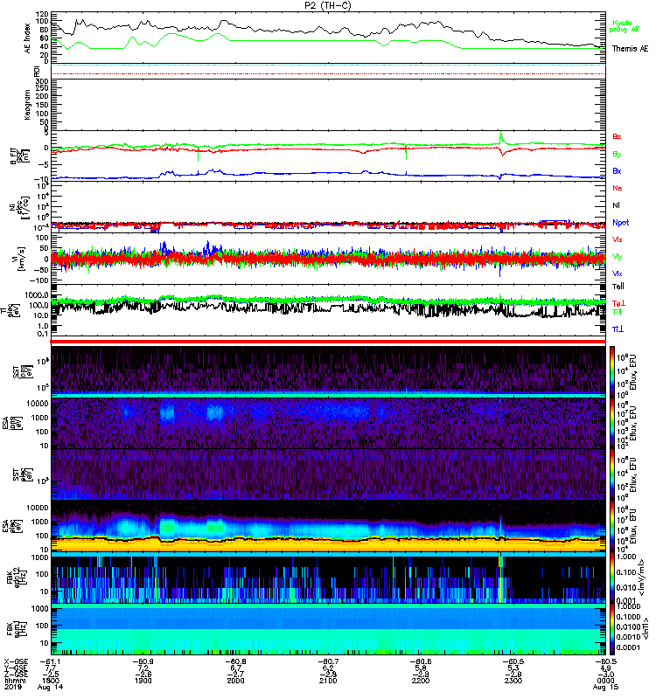Click the FBK edc12 spectrogram panel
Screen dimensions: 656x699
[328, 578]
